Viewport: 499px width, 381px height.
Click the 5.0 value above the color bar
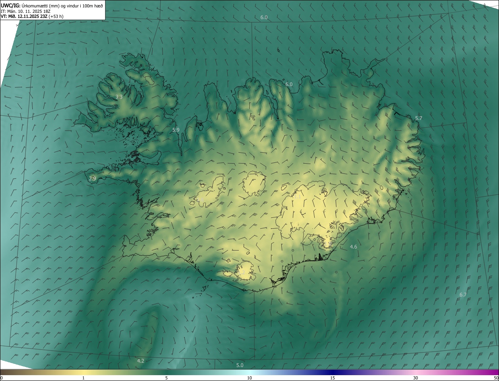240,365
